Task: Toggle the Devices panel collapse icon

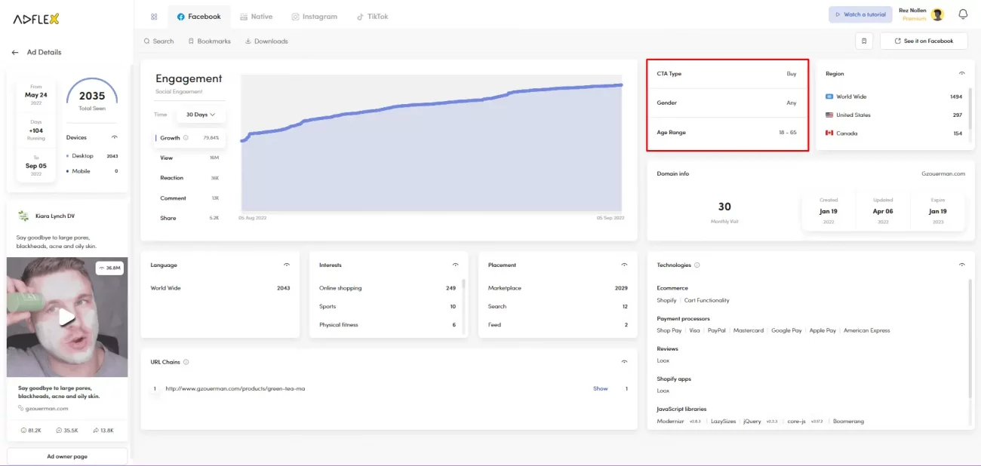Action: click(x=115, y=137)
